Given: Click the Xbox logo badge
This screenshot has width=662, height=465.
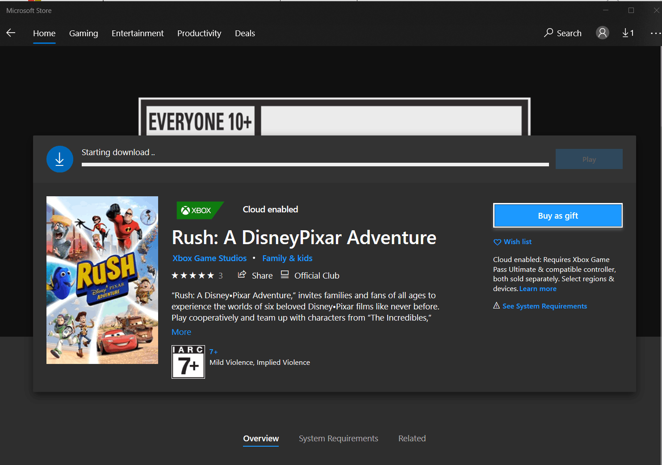Looking at the screenshot, I should [x=200, y=210].
